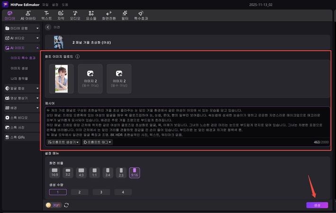This screenshot has width=336, height=213.
Task: Open the 파일 menu
Action: (45, 5)
